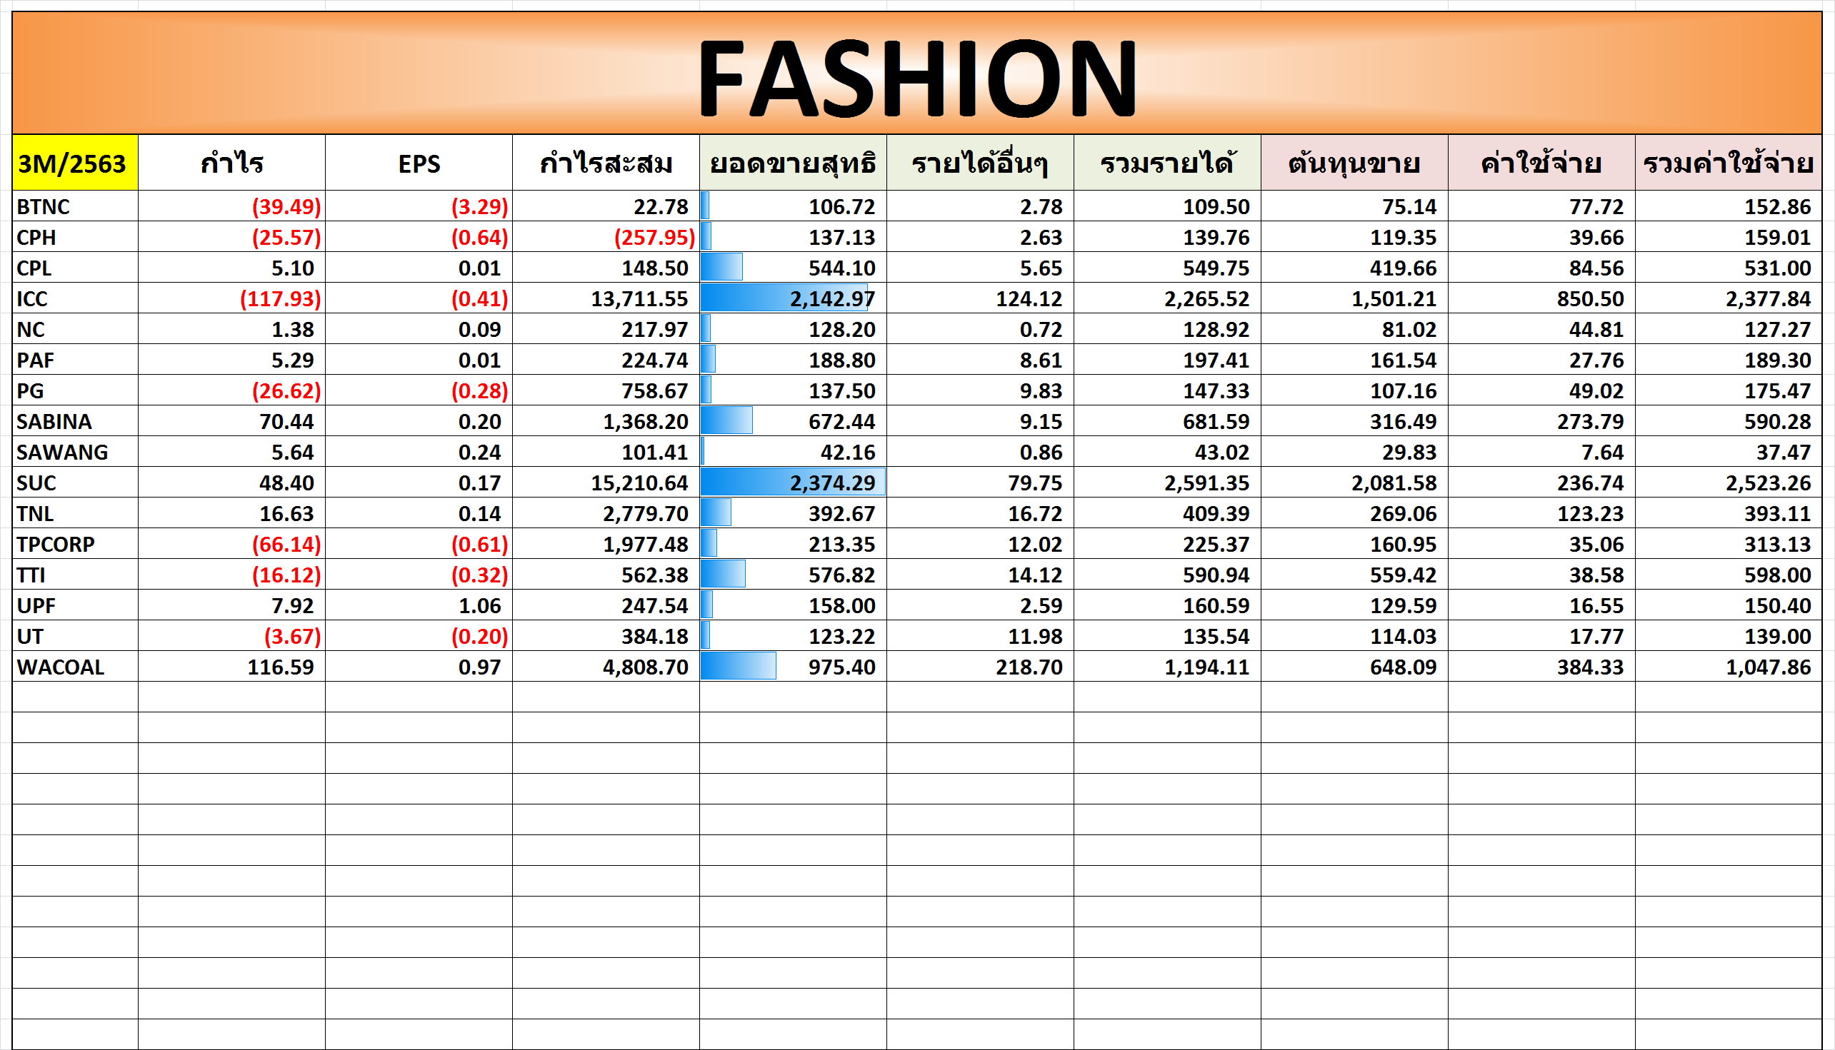Viewport: 1835px width, 1050px height.
Task: Click the ต้นทุนขาย column header
Action: (1354, 163)
